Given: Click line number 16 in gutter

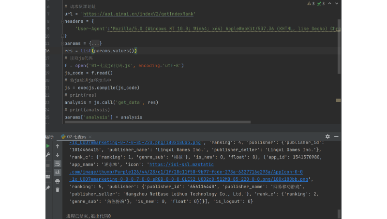Looking at the screenshot, I should pos(47,51).
